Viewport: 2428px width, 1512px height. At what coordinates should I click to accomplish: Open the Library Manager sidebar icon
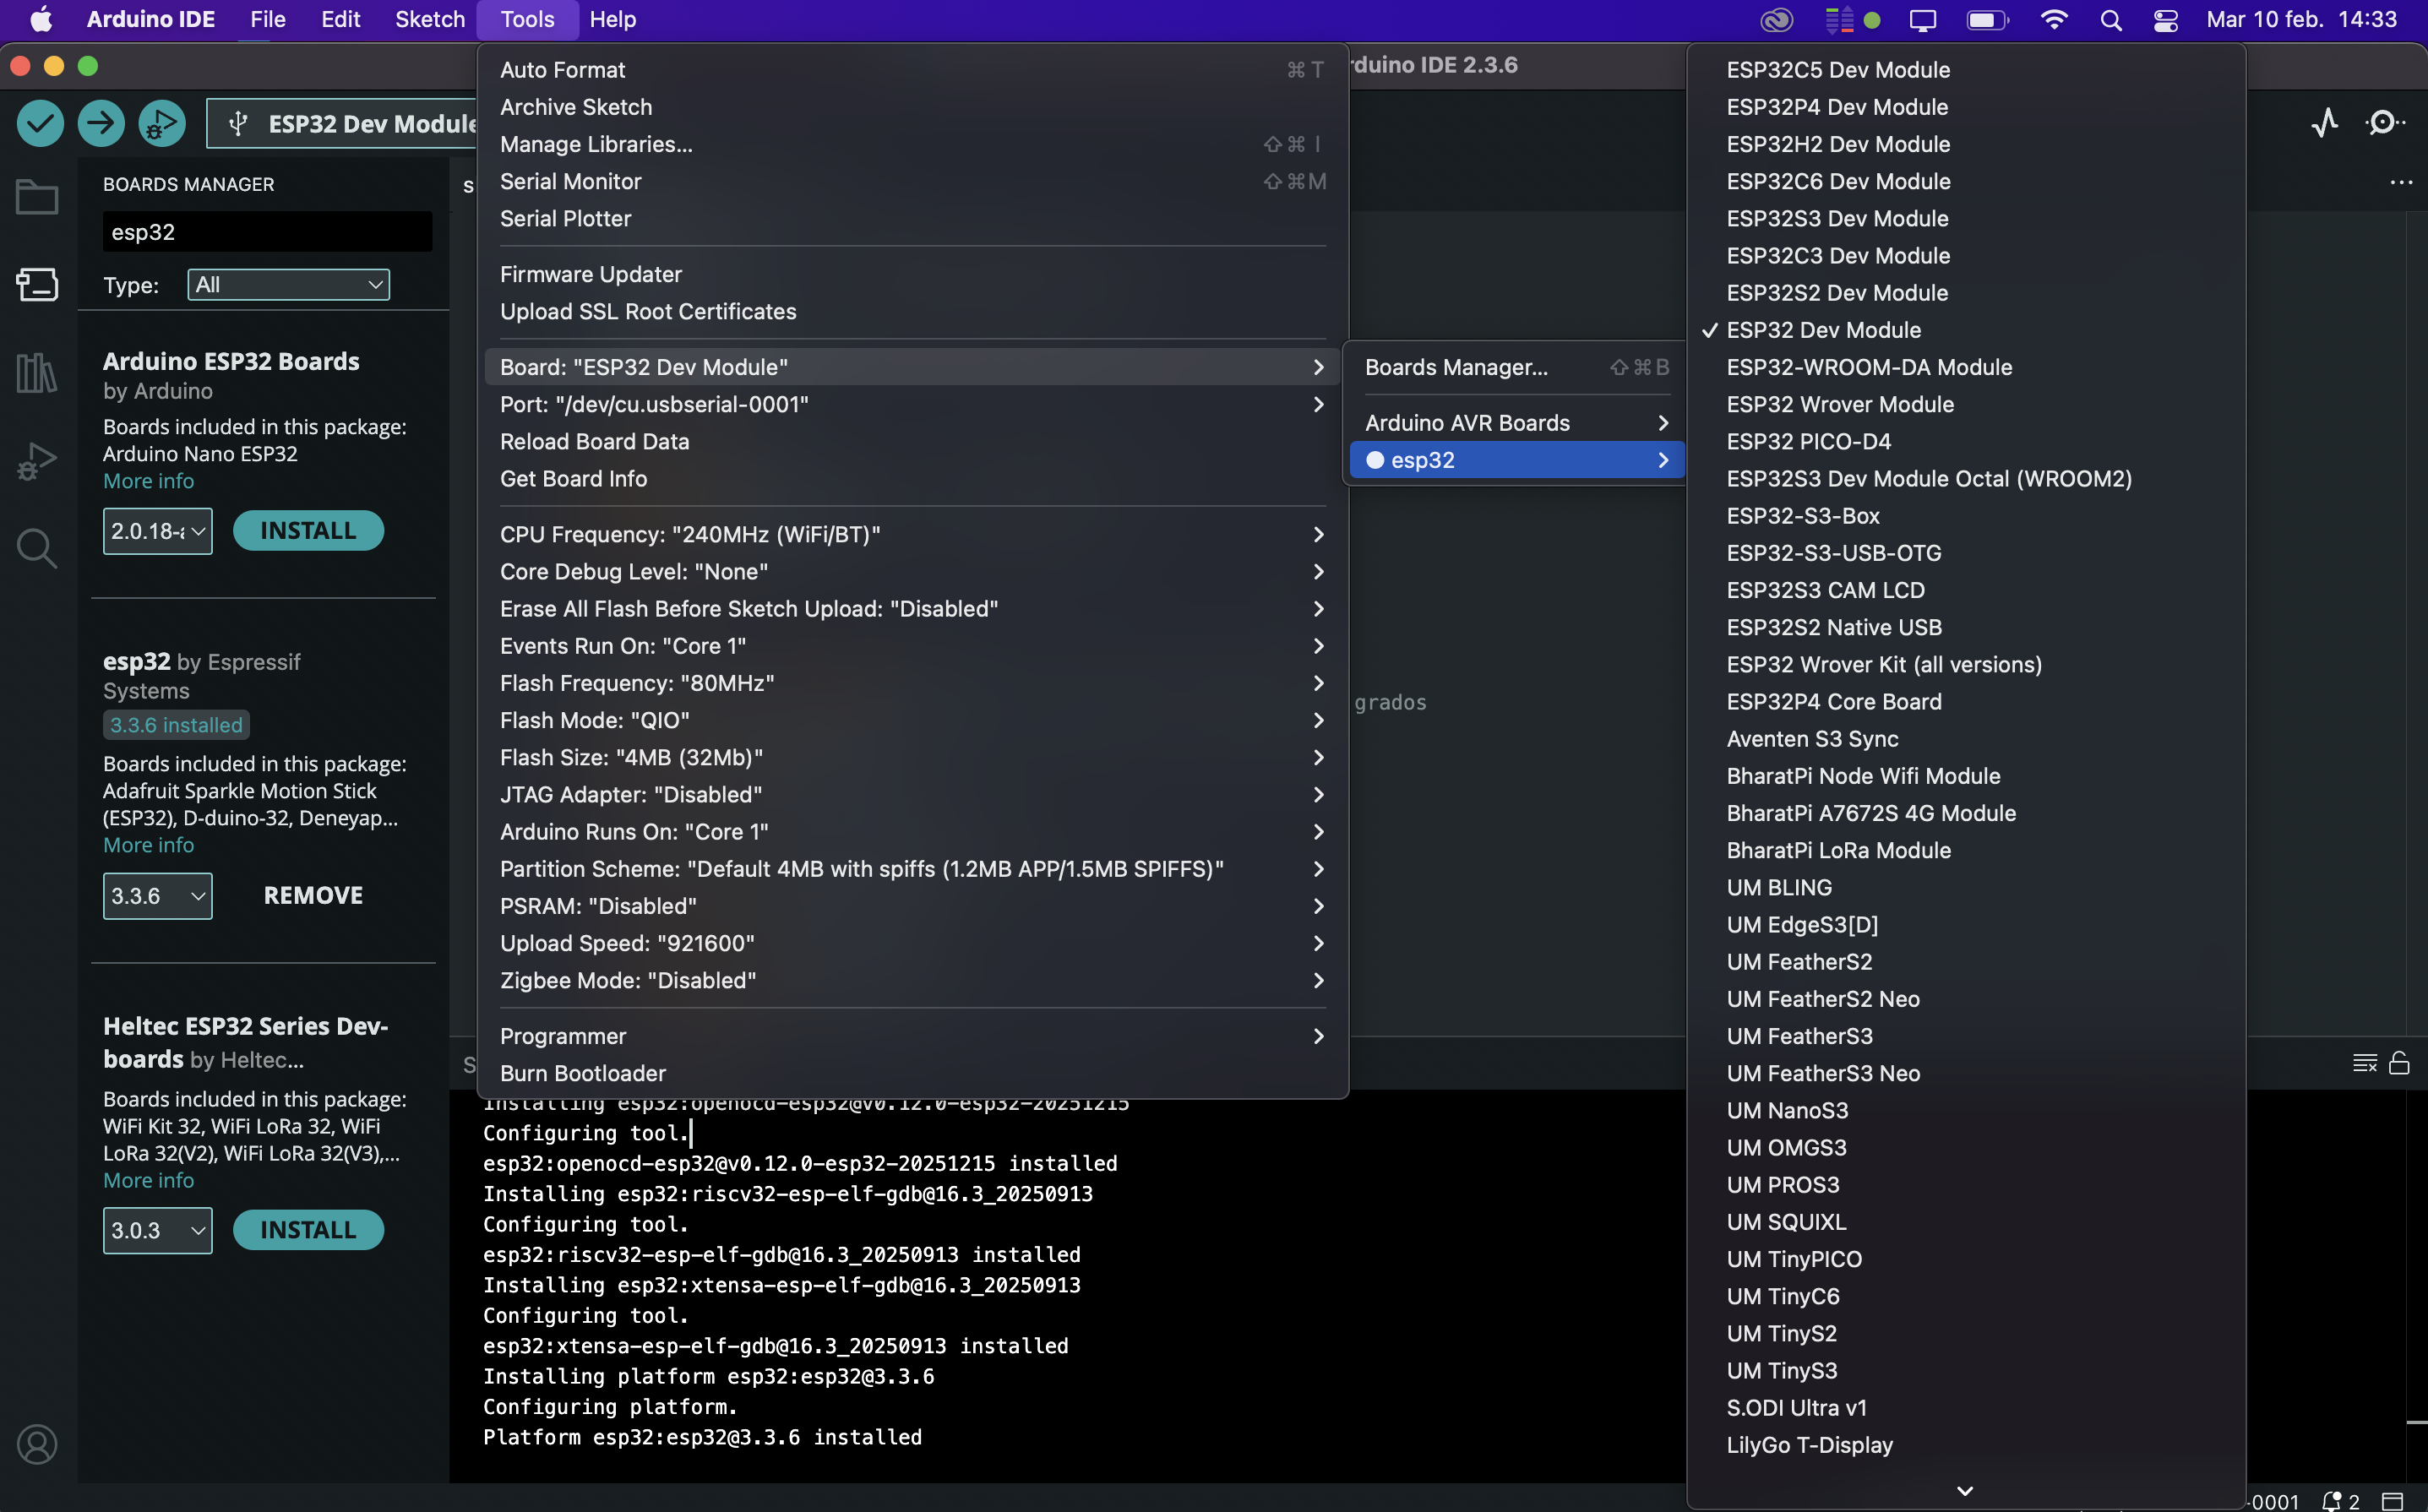37,373
